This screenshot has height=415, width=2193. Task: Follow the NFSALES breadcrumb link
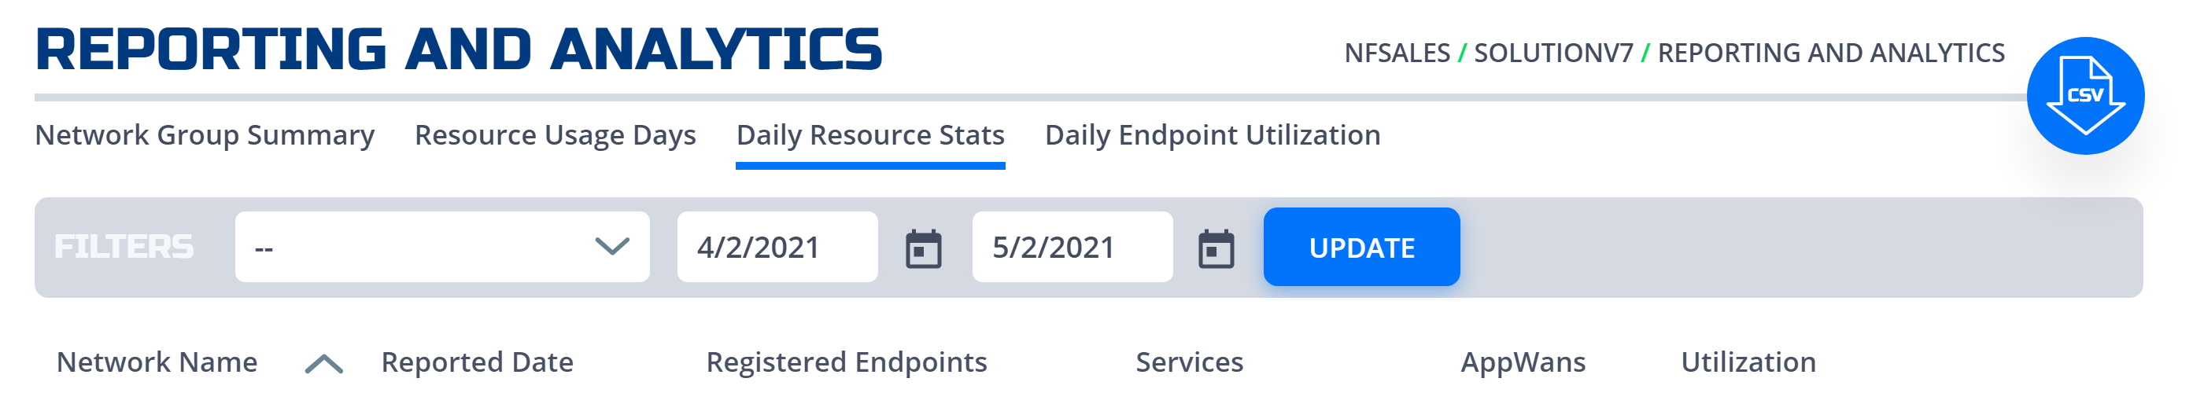point(1396,53)
